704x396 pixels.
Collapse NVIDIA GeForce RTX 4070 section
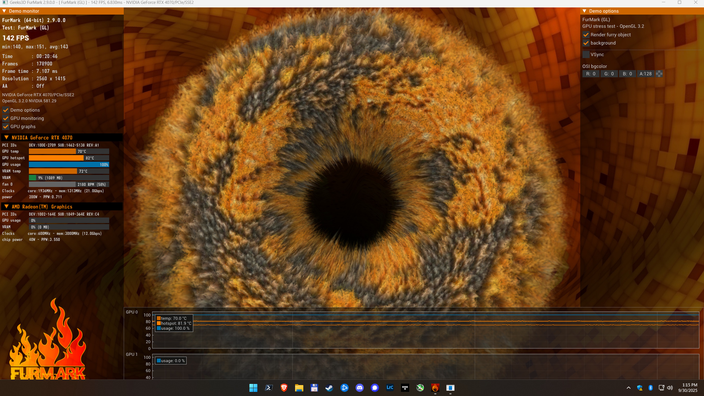click(x=6, y=137)
